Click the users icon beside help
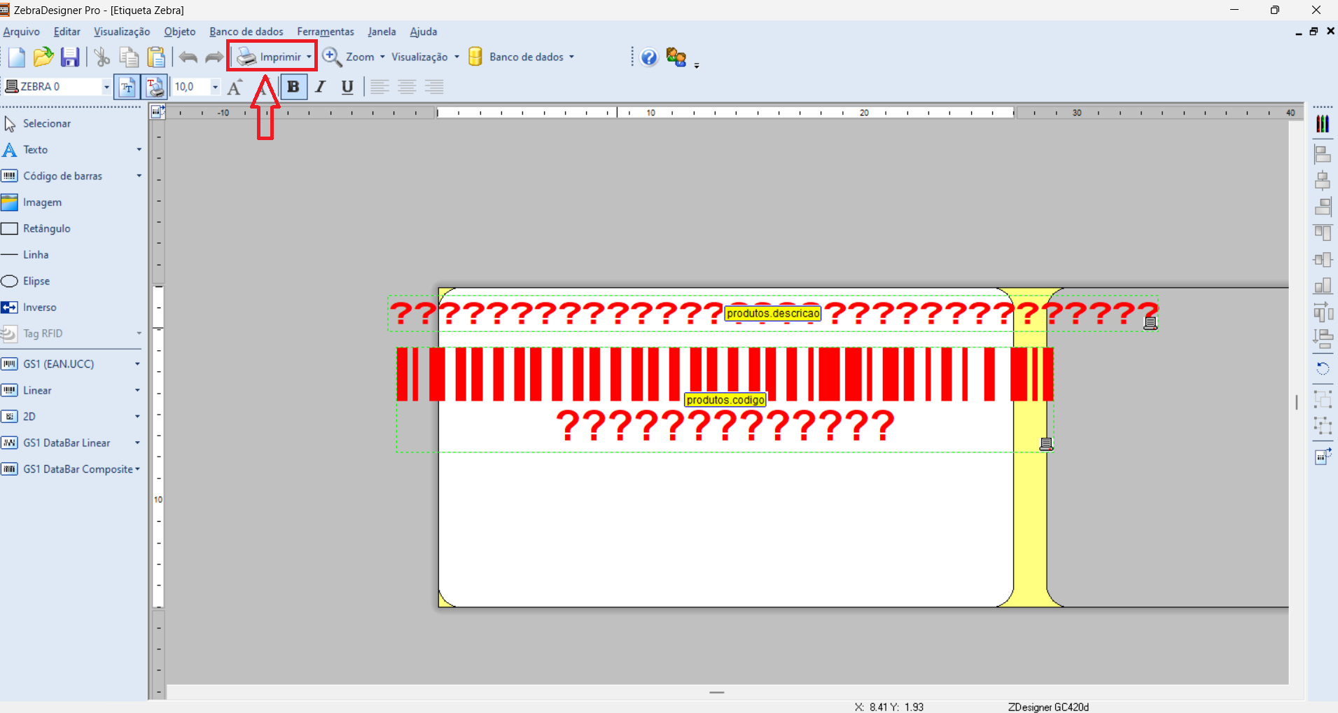The image size is (1338, 713). pyautogui.click(x=676, y=57)
